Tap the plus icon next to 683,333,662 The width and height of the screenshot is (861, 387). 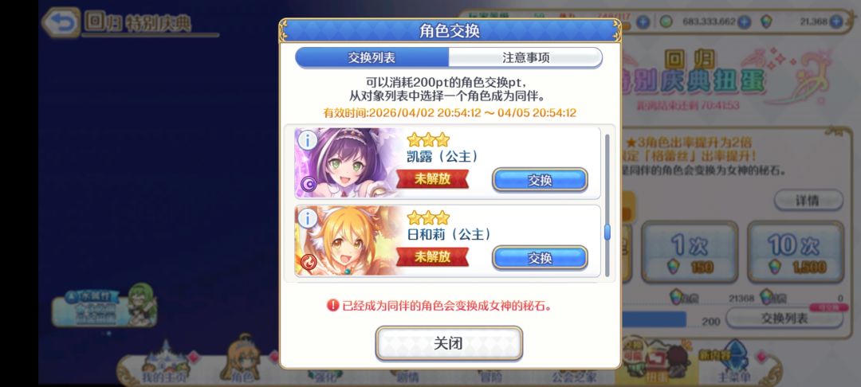(x=744, y=22)
